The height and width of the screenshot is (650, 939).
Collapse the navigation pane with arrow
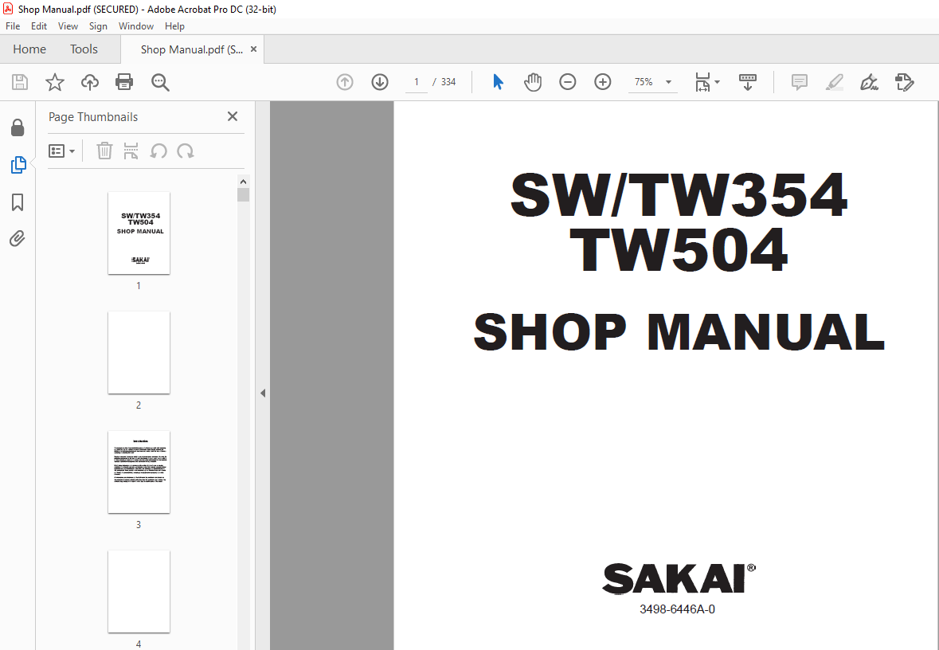(263, 393)
